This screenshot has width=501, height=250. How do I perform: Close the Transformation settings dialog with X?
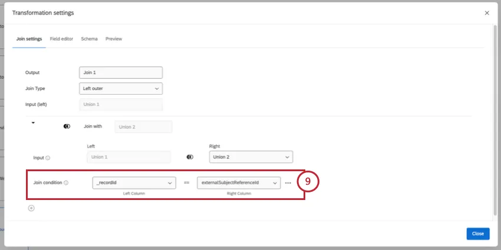click(x=487, y=13)
